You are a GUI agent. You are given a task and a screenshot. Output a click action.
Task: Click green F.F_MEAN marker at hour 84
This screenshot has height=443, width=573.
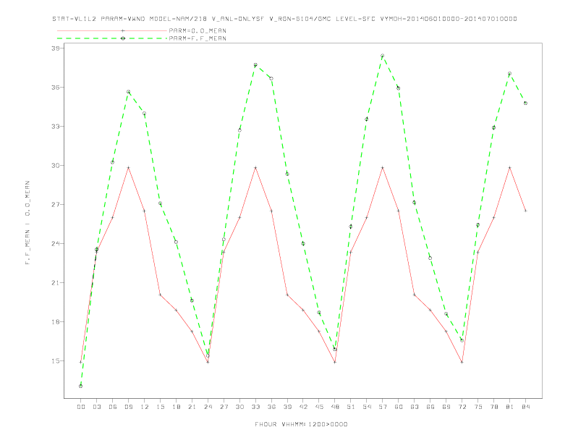(x=525, y=103)
